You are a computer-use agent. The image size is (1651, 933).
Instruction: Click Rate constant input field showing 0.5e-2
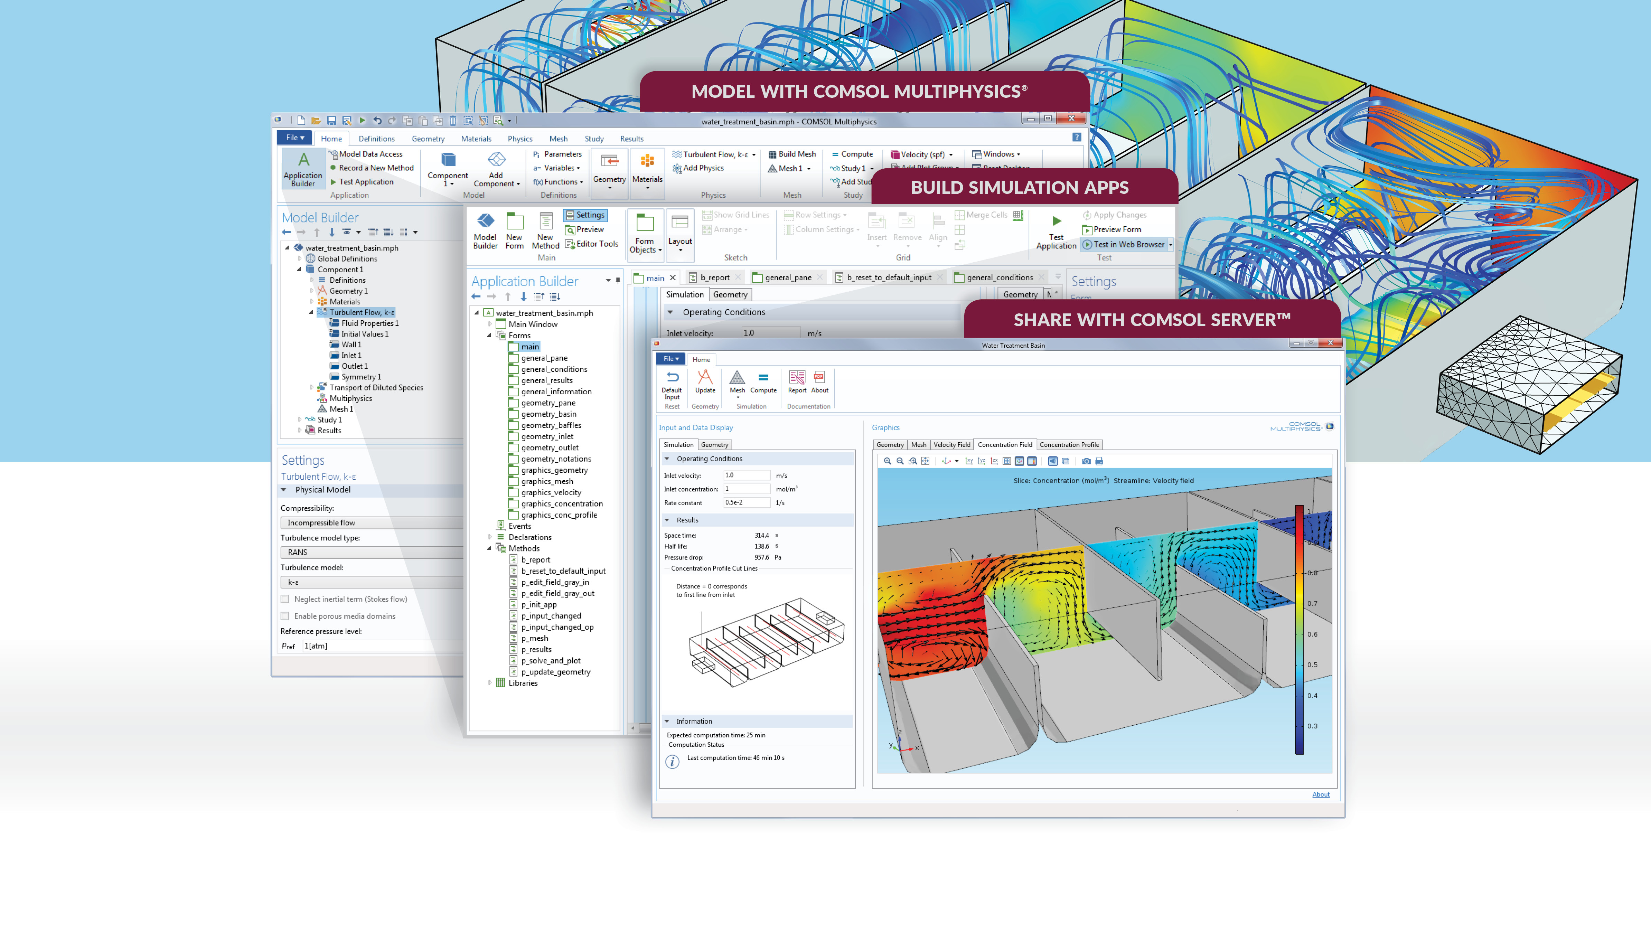coord(747,503)
